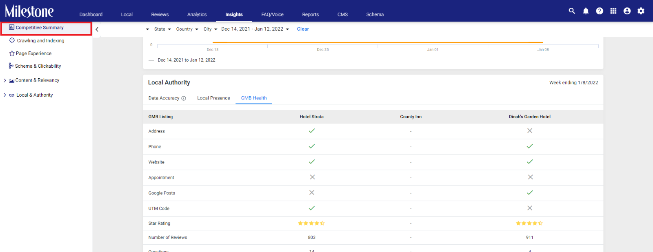Screen dimensions: 653x252
Task: Select the GMB Health tab
Action: (x=254, y=98)
